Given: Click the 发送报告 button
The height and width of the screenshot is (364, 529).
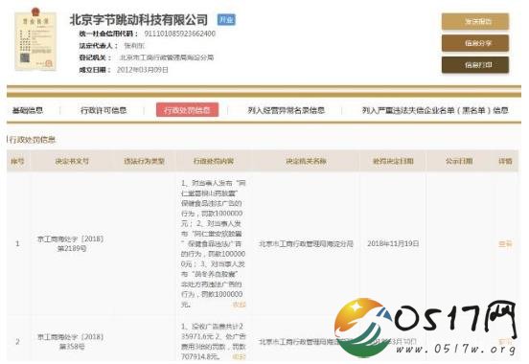Looking at the screenshot, I should click(x=475, y=22).
